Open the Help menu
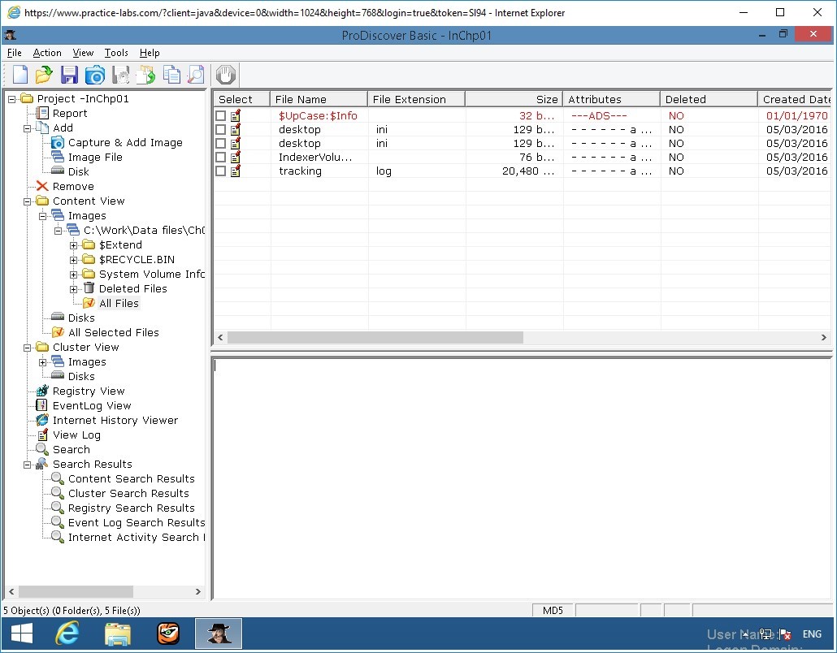837x653 pixels. 150,52
